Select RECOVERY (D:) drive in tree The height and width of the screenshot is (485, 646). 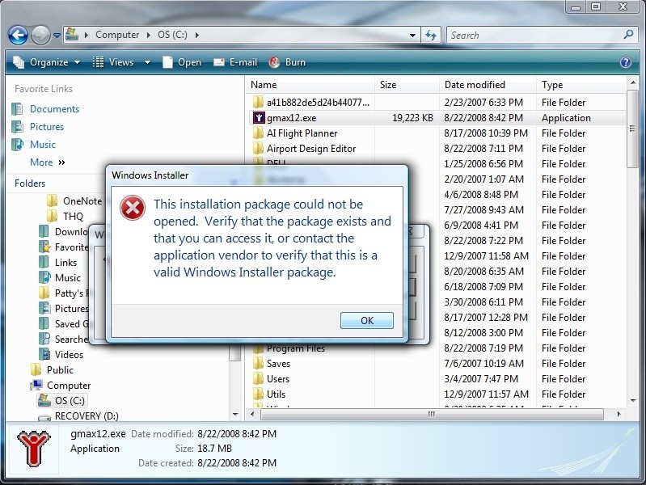pyautogui.click(x=86, y=416)
